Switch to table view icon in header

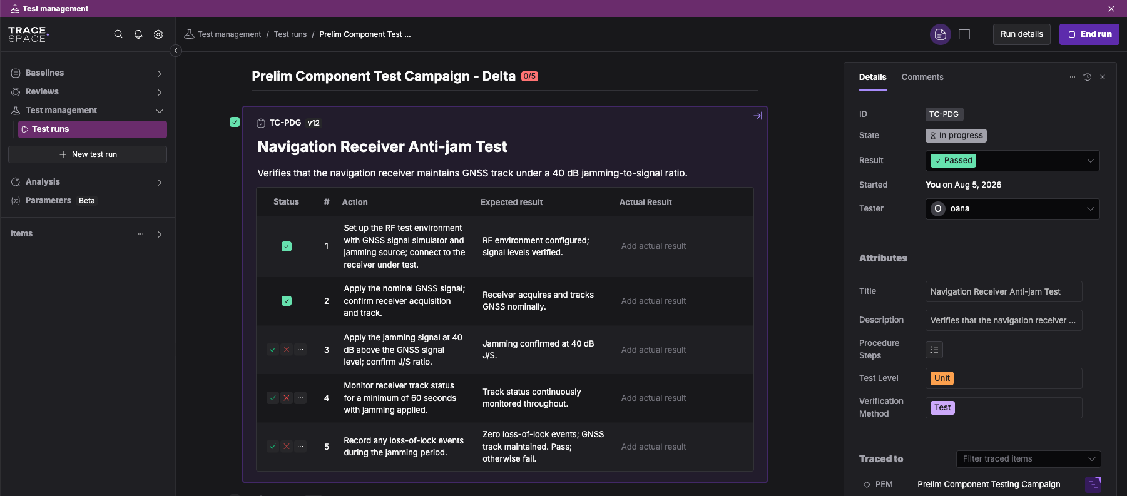[964, 34]
